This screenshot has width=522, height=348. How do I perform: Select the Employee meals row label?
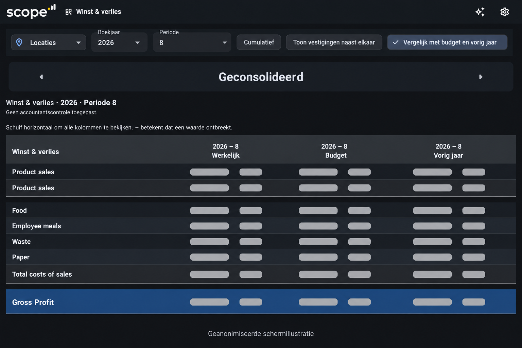pyautogui.click(x=37, y=226)
